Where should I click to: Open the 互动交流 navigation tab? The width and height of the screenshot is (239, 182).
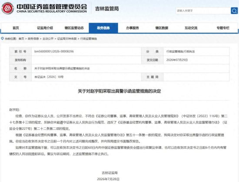pyautogui.click(x=191, y=28)
